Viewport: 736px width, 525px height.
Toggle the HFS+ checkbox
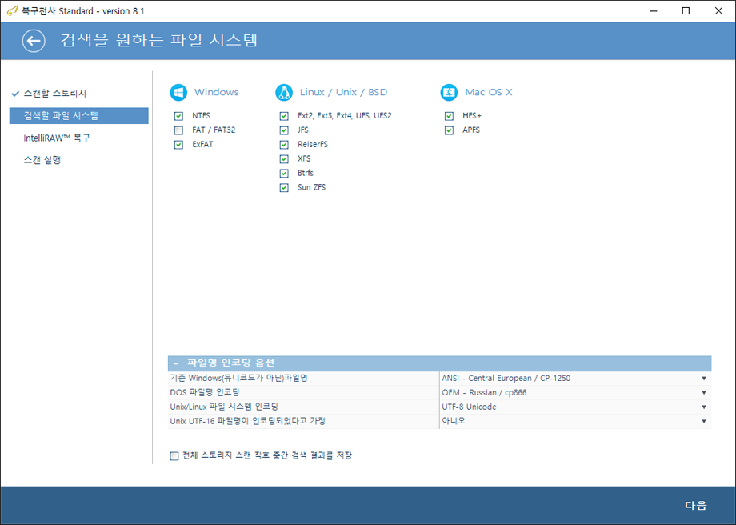pos(450,116)
